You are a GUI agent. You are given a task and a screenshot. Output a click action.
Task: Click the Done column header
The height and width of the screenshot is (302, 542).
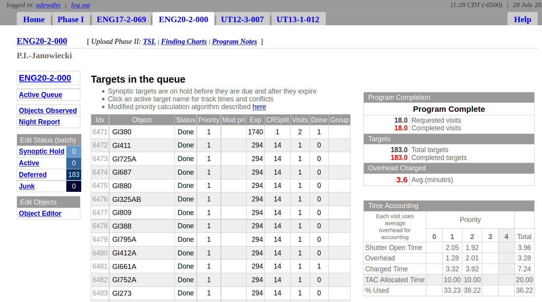(319, 120)
